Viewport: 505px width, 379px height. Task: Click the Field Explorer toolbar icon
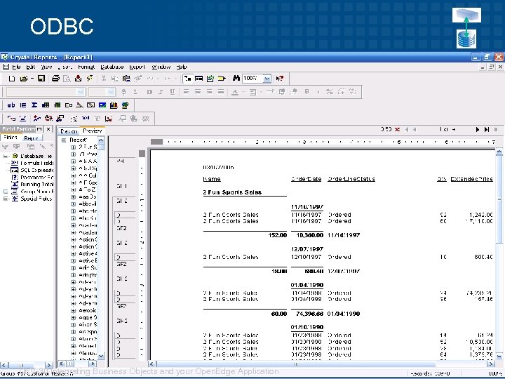point(199,79)
